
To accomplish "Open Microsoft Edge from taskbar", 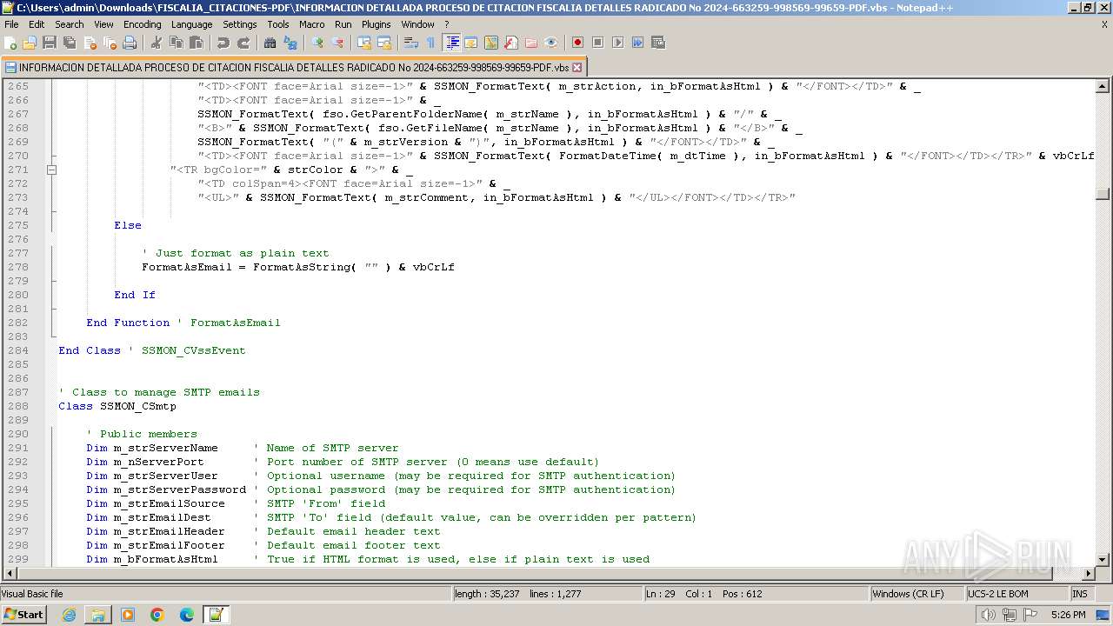I will 187,615.
